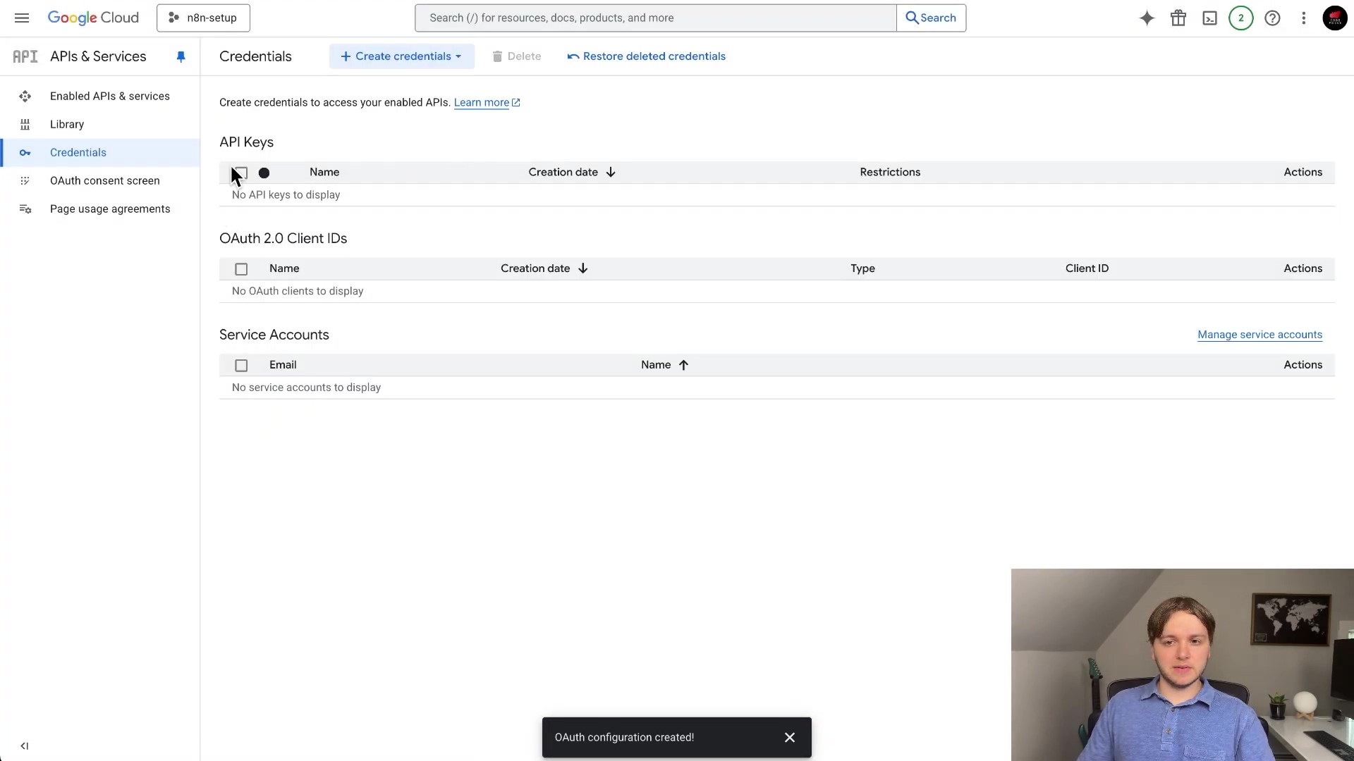
Task: Collapse the left sidebar with arrow
Action: pyautogui.click(x=25, y=745)
